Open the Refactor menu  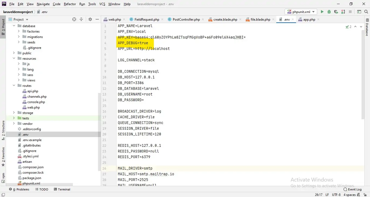point(70,4)
